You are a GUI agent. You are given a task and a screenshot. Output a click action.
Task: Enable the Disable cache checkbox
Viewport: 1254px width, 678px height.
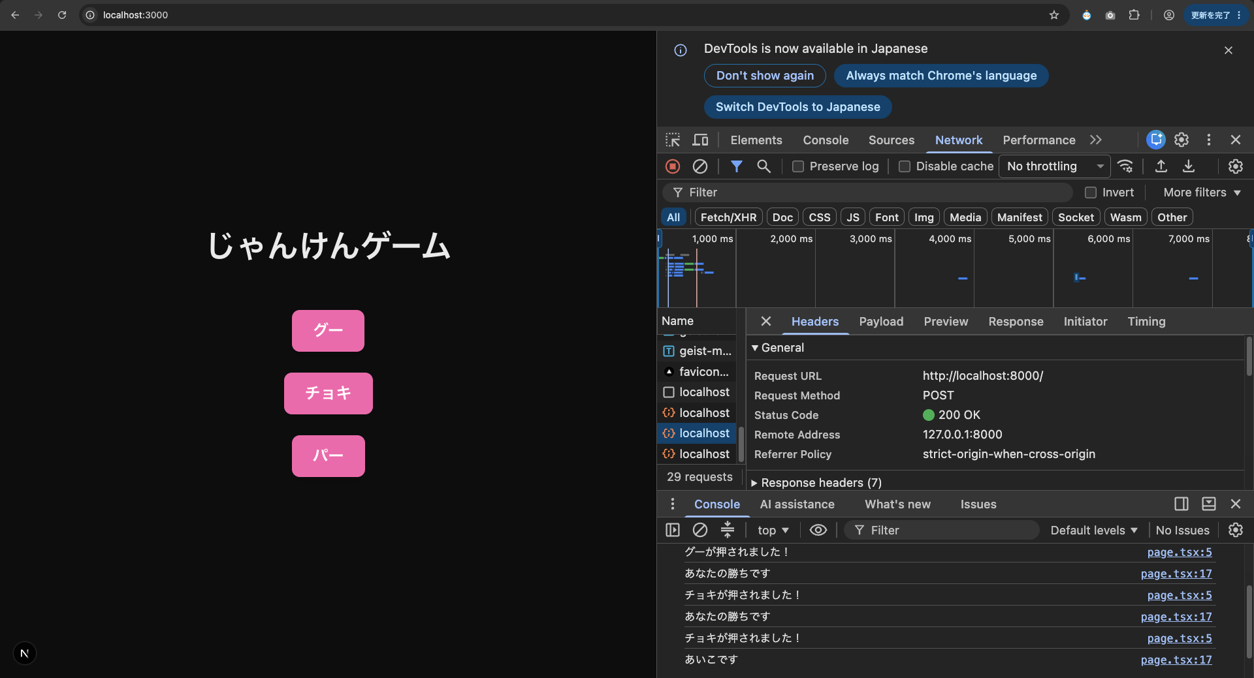905,166
